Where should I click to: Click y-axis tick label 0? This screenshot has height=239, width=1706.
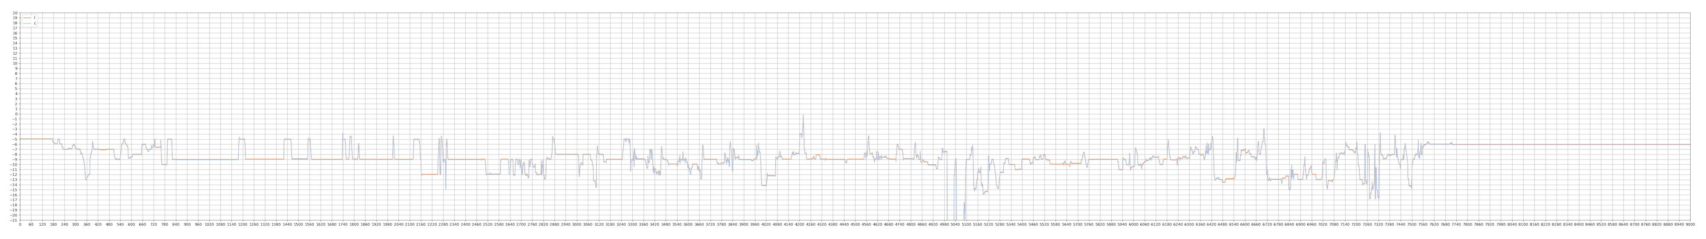[17, 114]
